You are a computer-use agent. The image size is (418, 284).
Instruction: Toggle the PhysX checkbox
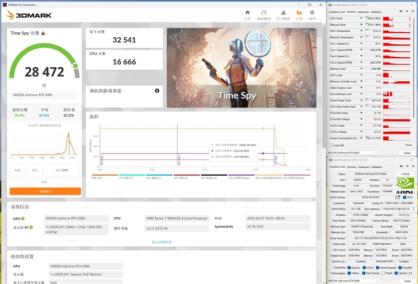point(383,273)
